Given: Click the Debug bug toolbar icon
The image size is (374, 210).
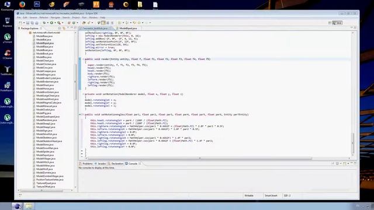Looking at the screenshot, I should pyautogui.click(x=44, y=23).
